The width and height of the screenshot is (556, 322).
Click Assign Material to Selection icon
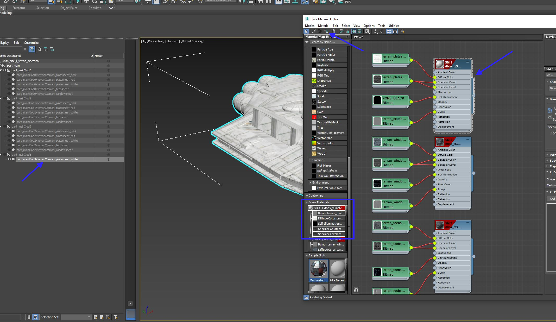326,31
